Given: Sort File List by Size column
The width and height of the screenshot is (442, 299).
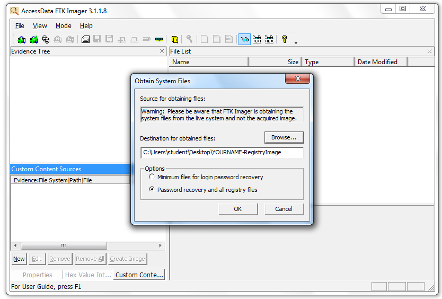Looking at the screenshot, I should click(x=275, y=62).
